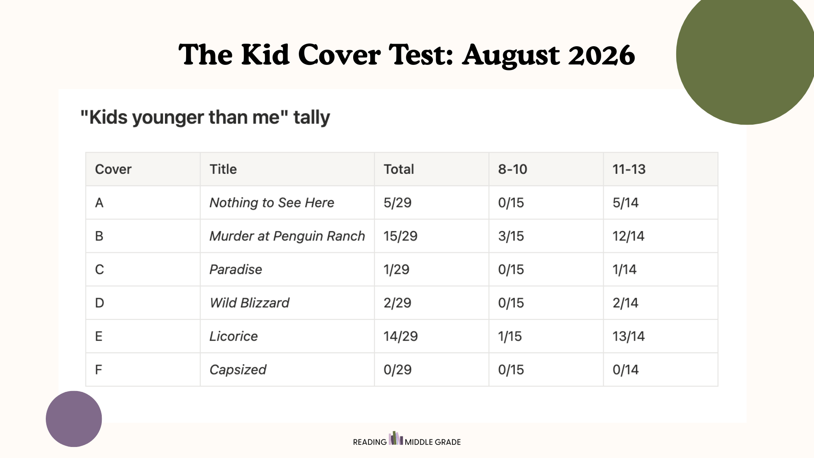Click the large green circle decoration
The image size is (814, 458).
point(745,54)
